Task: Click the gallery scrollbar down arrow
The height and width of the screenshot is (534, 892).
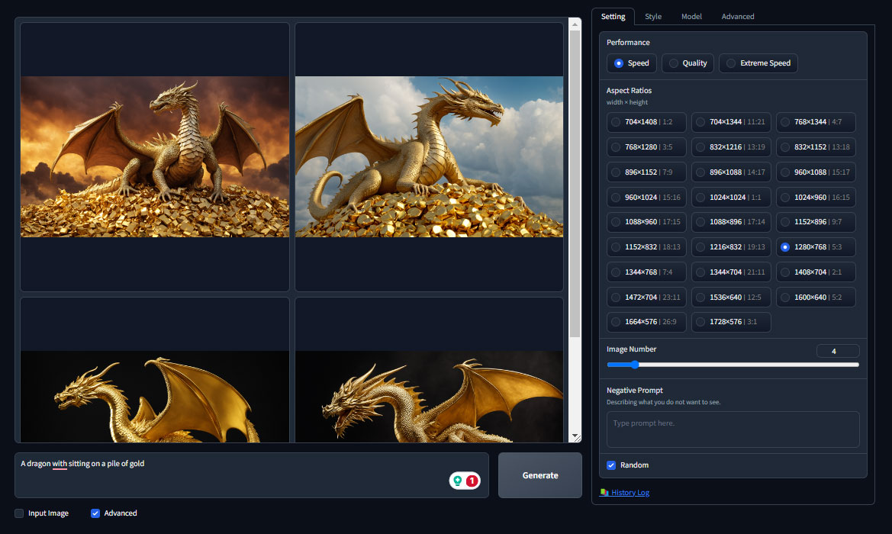Action: (x=575, y=436)
